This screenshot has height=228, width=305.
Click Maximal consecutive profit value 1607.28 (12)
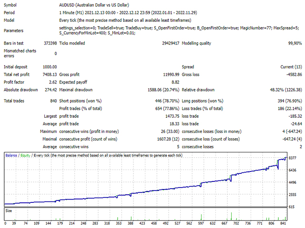168,139
